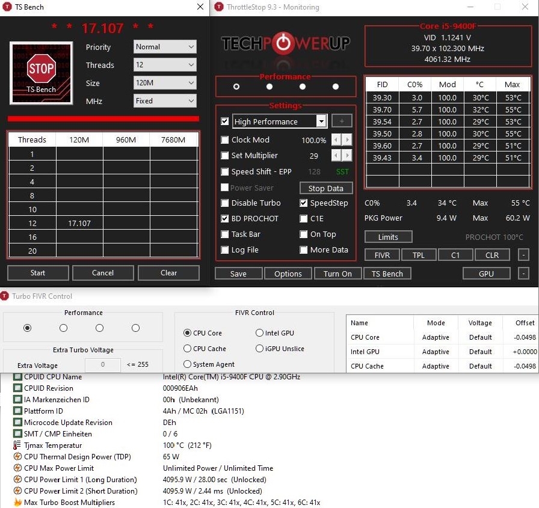Check the Disable Turbo option
Viewport: 539px width, 508px height.
point(225,203)
